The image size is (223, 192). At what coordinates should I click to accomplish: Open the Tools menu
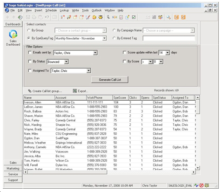point(85,10)
